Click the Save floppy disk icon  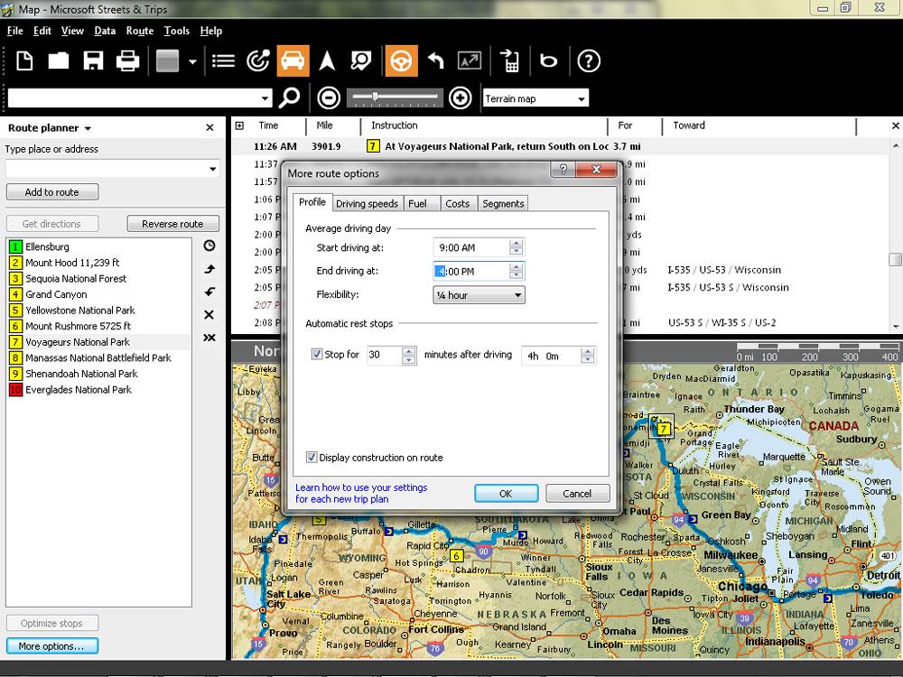93,60
